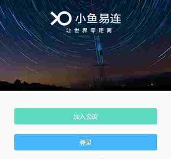Viewport: 171px width, 159px height.
Task: Click the 小鱼易连 app name text
Action: pos(98,19)
